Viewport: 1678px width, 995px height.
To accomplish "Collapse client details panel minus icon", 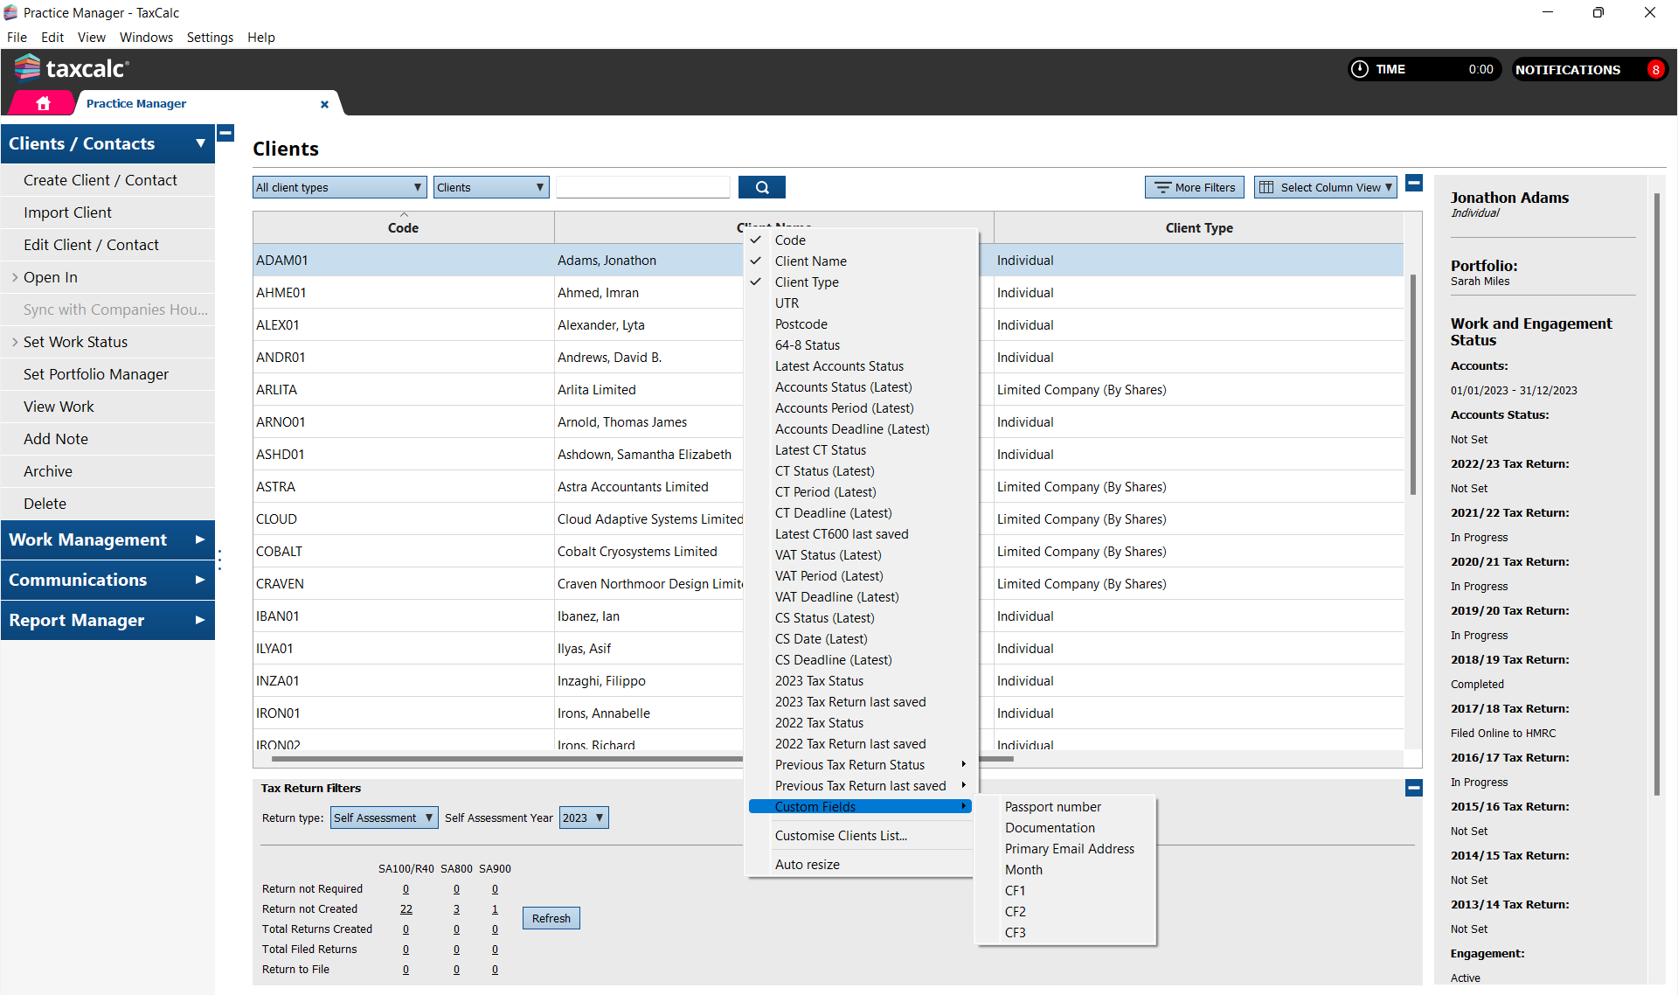I will click(1414, 183).
